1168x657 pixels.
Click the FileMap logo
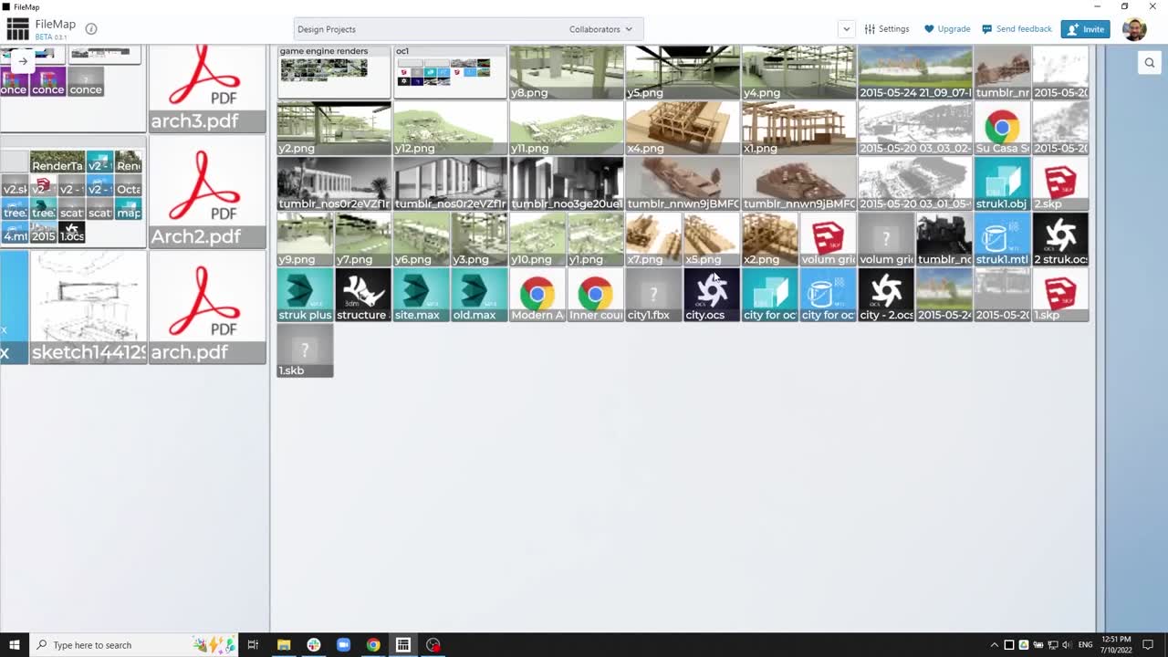click(x=16, y=28)
